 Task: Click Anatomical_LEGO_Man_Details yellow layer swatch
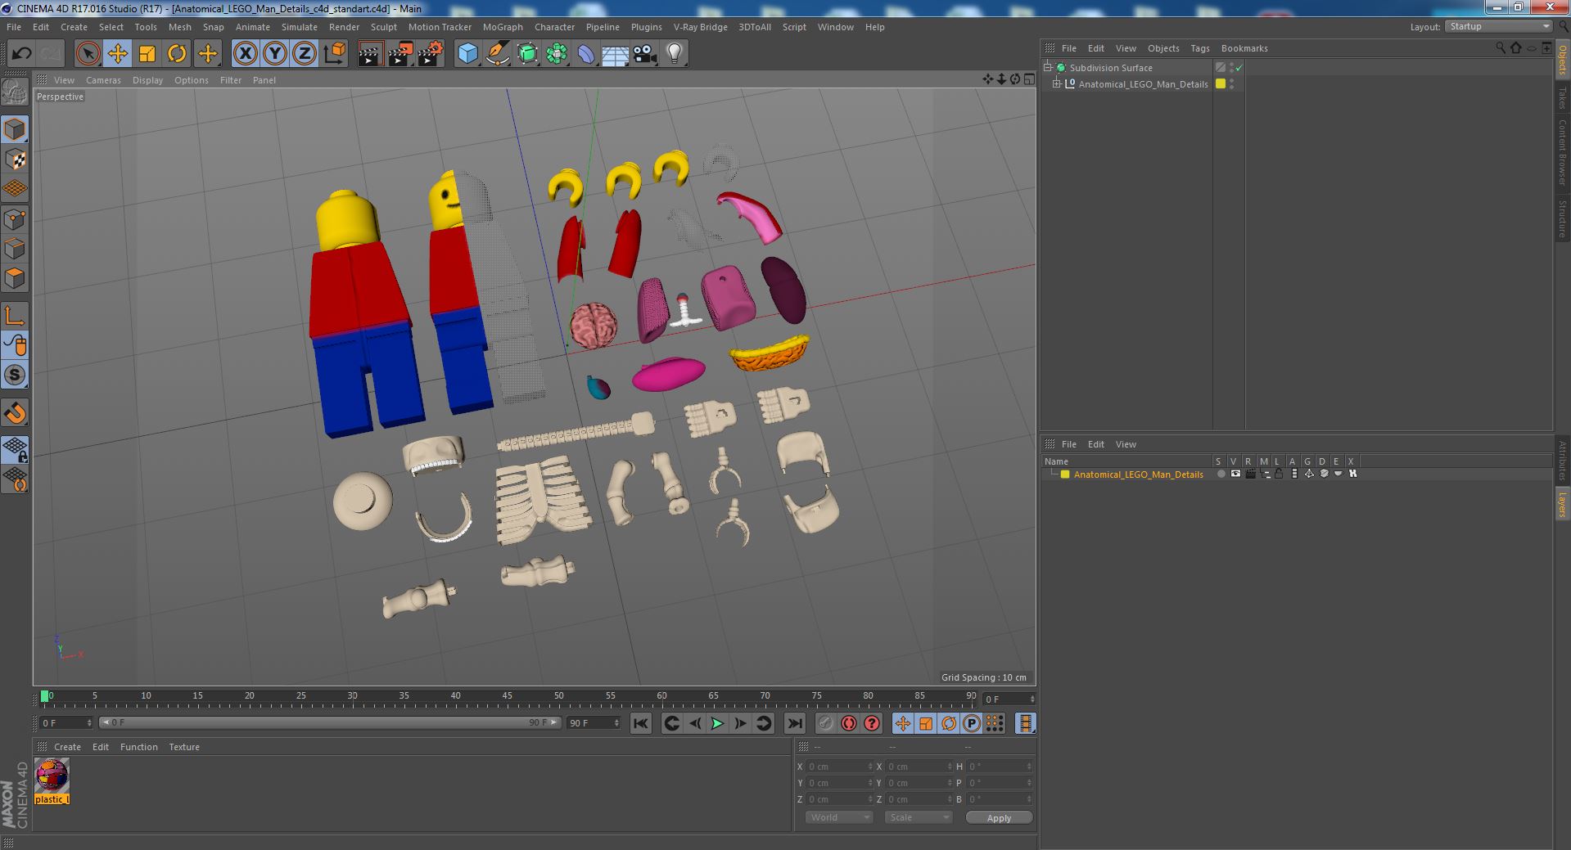coord(1221,84)
